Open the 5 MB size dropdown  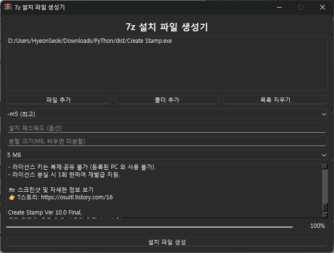tap(167, 155)
